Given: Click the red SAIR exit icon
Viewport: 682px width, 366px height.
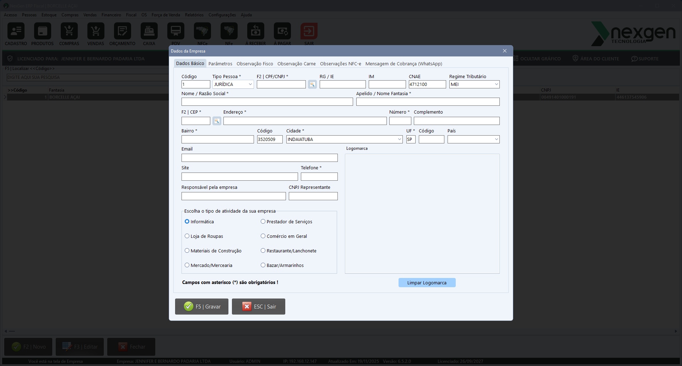Looking at the screenshot, I should (x=309, y=32).
